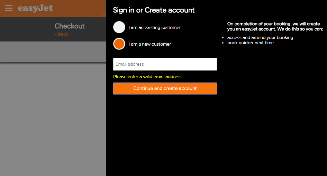Focus the Email address input field

click(165, 64)
